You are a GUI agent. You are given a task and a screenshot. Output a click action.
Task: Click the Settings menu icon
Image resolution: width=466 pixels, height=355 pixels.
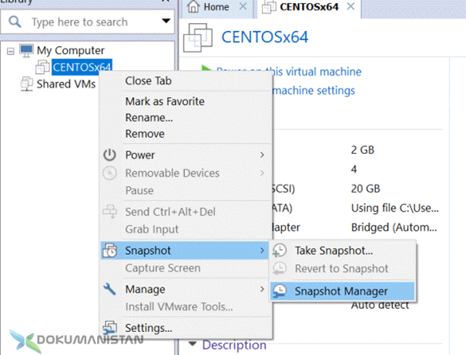109,328
